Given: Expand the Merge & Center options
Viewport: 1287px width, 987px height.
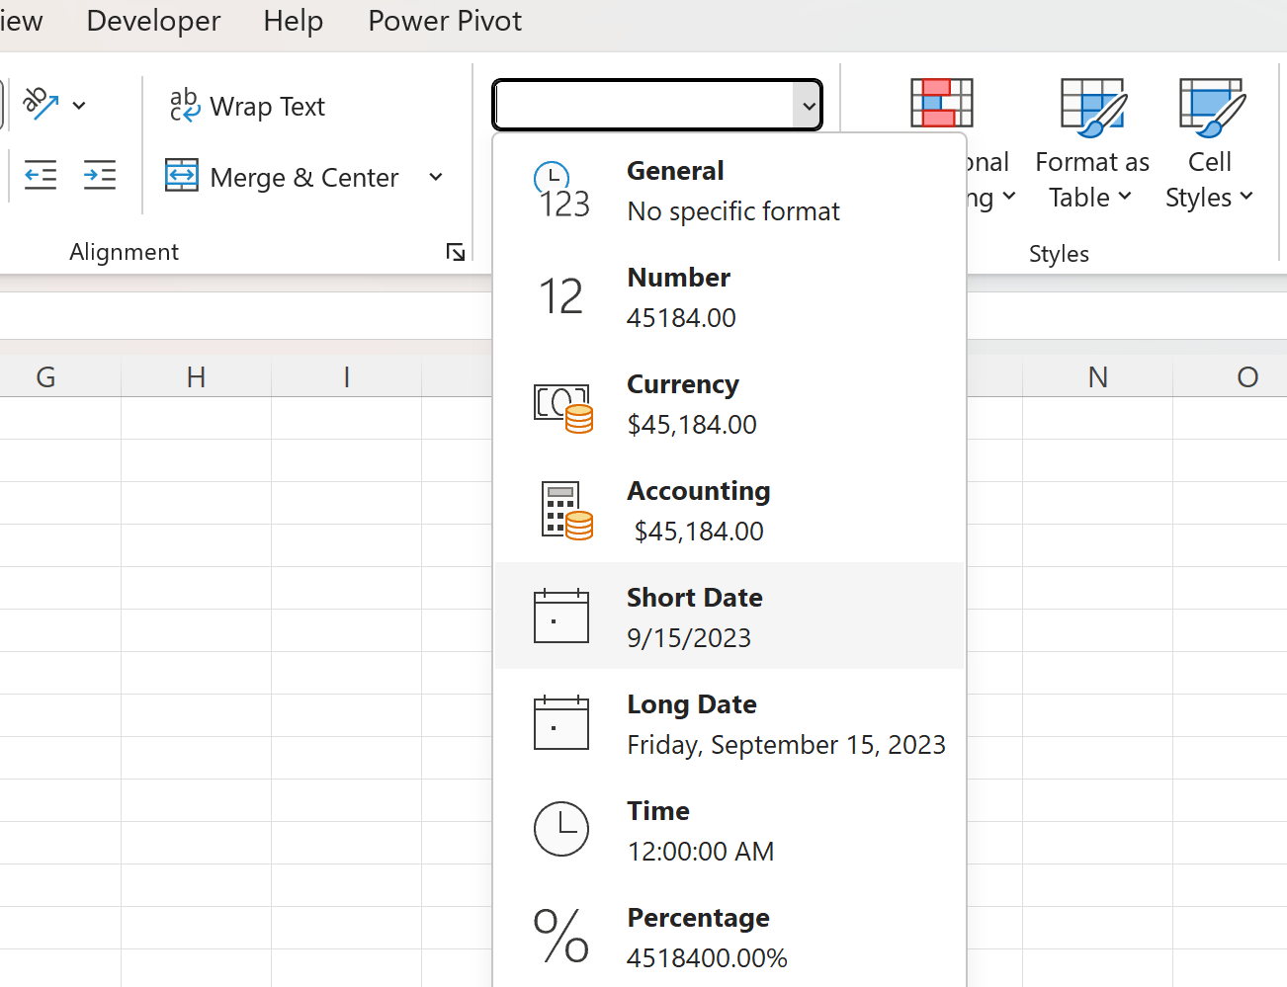Looking at the screenshot, I should [x=436, y=177].
